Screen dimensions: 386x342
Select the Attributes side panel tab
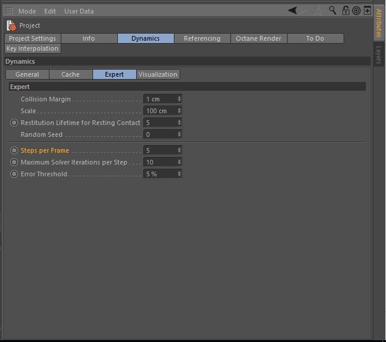coord(379,23)
